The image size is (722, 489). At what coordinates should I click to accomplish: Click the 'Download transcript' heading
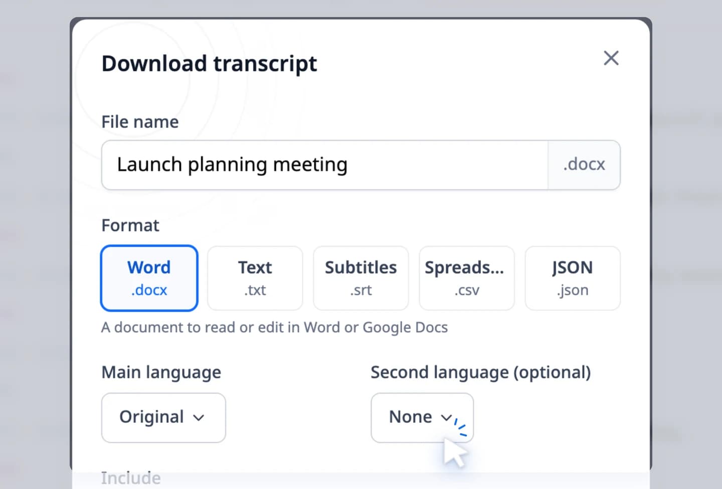point(209,64)
